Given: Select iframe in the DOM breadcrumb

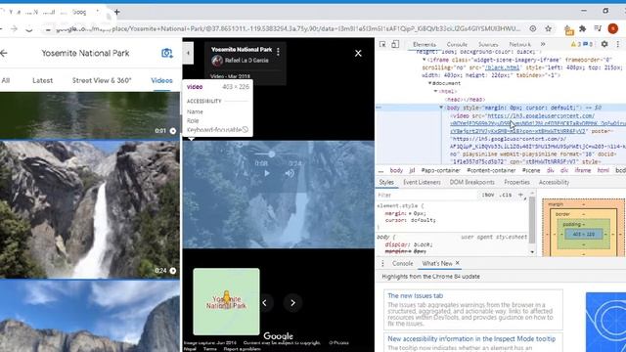Looking at the screenshot, I should 583,170.
